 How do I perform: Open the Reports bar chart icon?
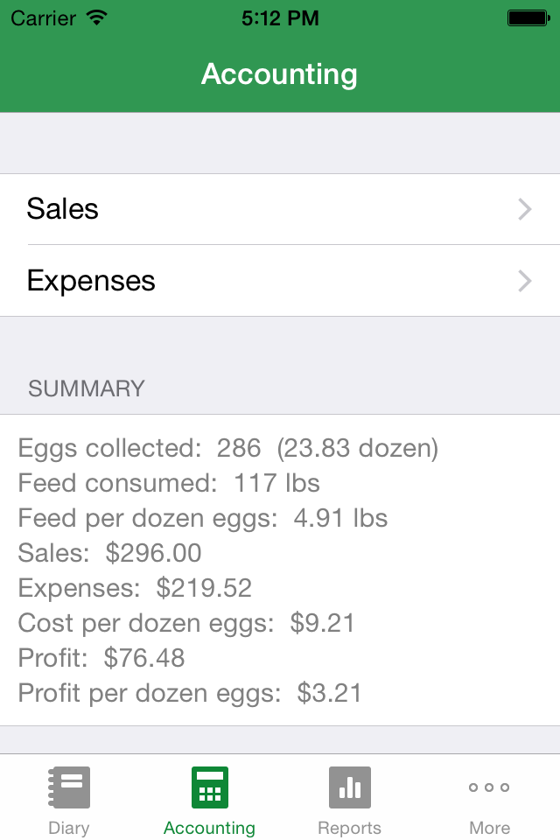349,787
